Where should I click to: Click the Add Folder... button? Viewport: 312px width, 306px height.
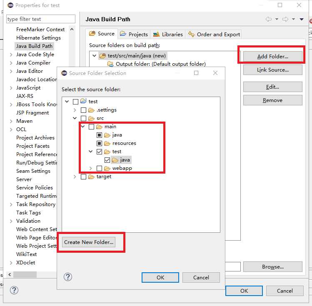tap(272, 57)
